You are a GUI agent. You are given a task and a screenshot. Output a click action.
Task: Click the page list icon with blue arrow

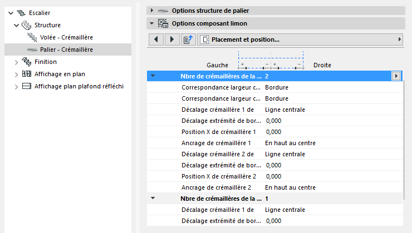coord(188,39)
